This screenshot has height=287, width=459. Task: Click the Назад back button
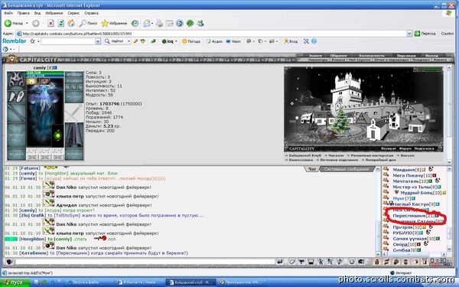pos(14,23)
